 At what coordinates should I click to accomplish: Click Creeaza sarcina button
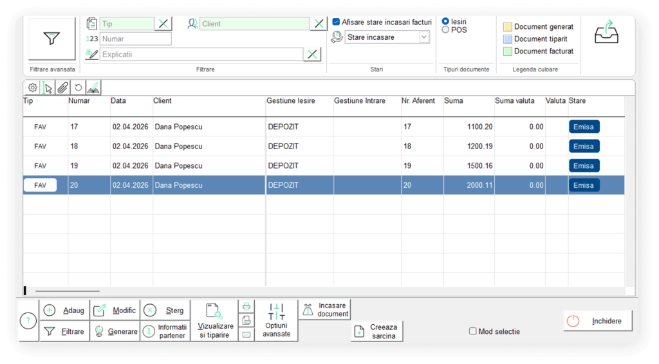(377, 331)
